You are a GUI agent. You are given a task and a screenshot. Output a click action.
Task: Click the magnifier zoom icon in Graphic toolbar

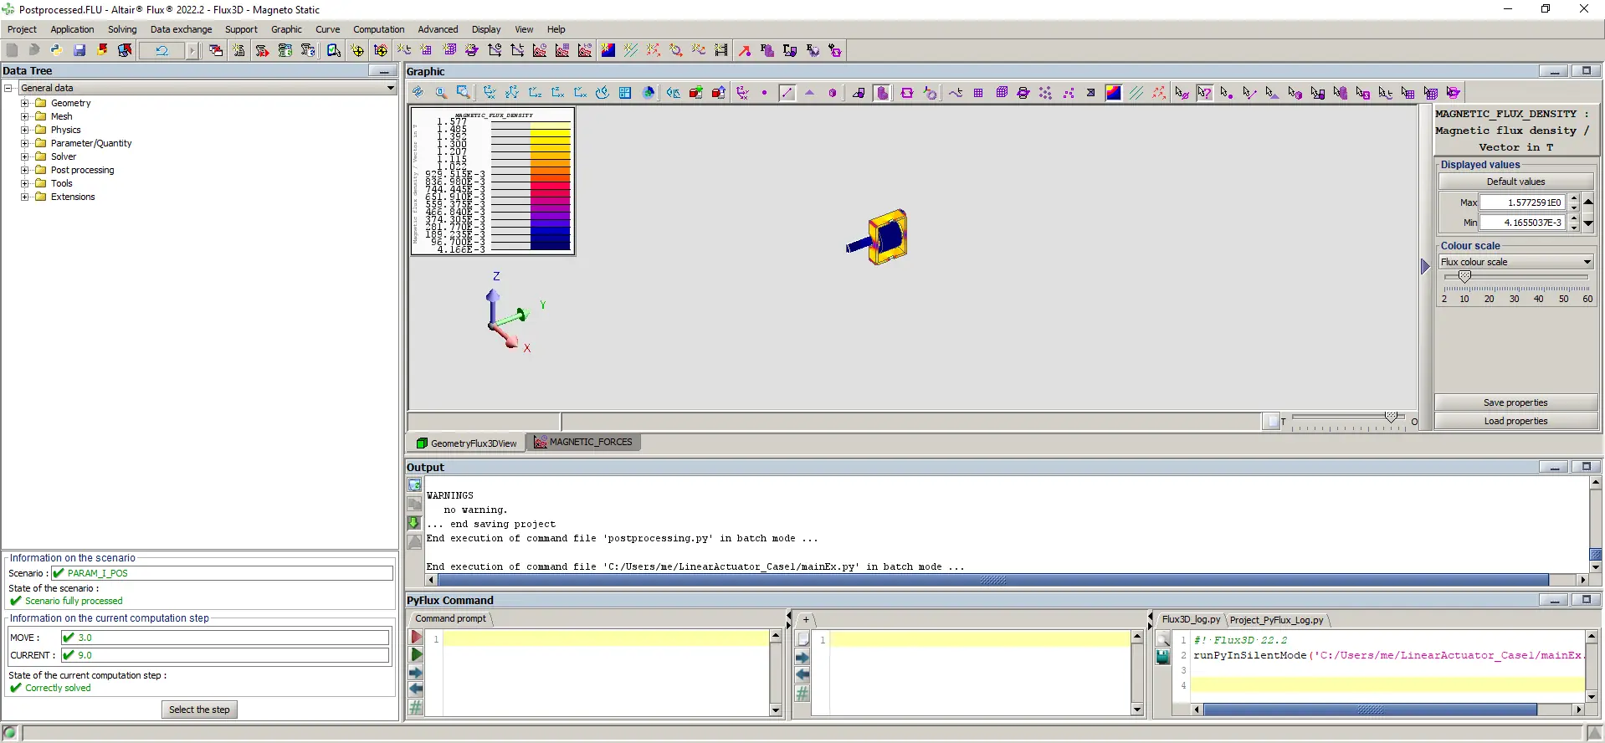(x=440, y=93)
